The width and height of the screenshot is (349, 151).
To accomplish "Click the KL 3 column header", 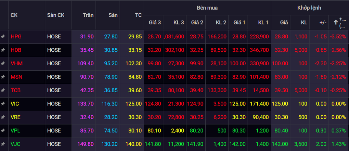I will click(179, 23).
